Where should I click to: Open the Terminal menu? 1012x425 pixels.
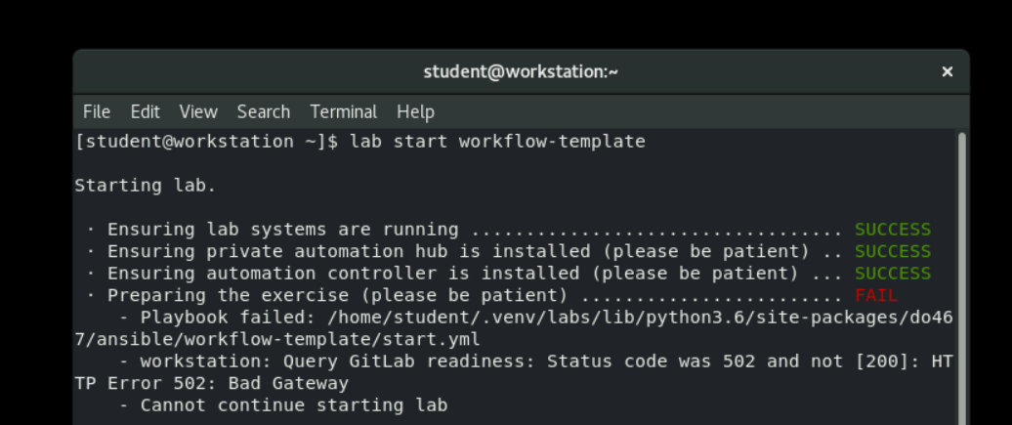pos(343,111)
